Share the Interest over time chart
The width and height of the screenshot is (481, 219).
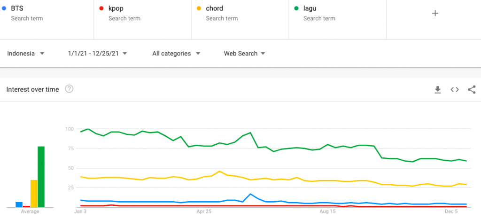click(x=472, y=90)
